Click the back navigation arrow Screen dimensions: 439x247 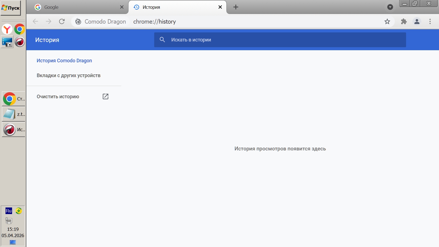35,21
